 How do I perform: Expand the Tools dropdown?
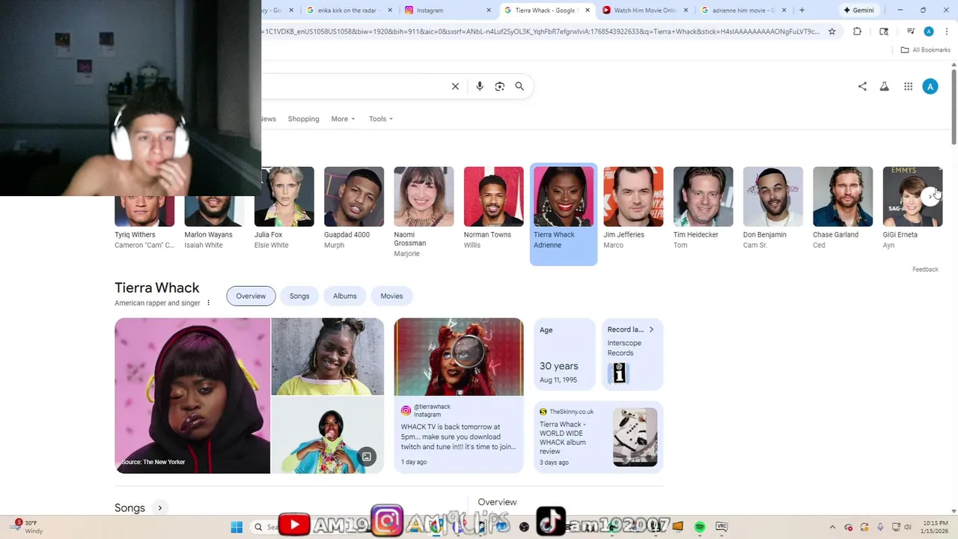380,119
